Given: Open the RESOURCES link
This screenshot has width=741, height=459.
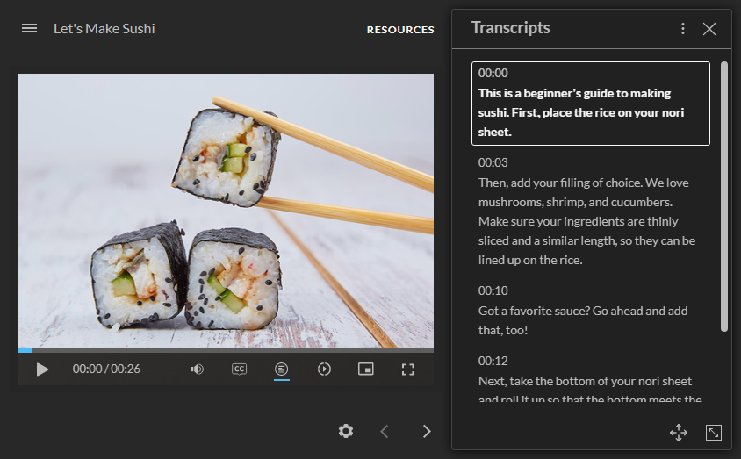Looking at the screenshot, I should click(400, 30).
